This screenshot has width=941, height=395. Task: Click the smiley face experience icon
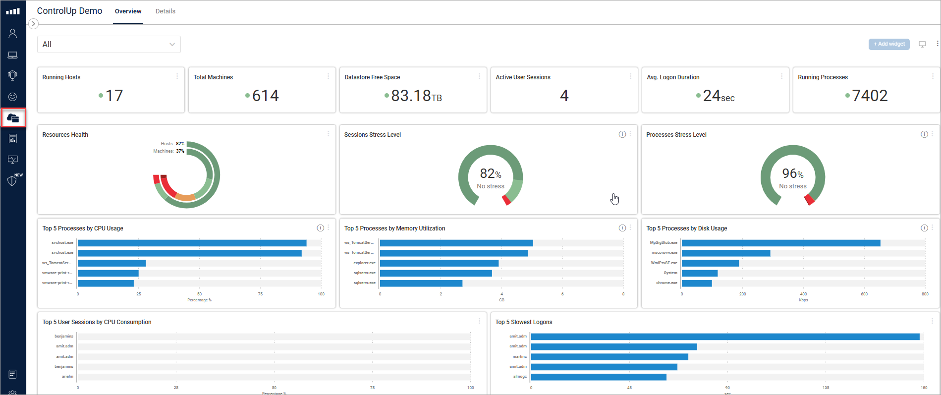13,97
